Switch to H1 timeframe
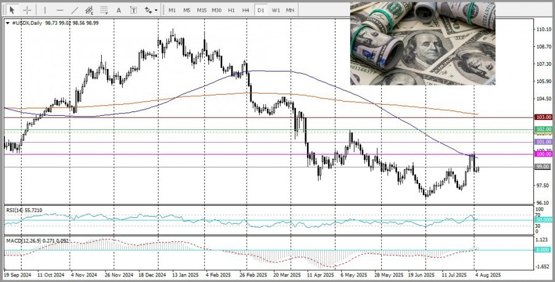Screen dimensions: 555x282 pyautogui.click(x=231, y=10)
